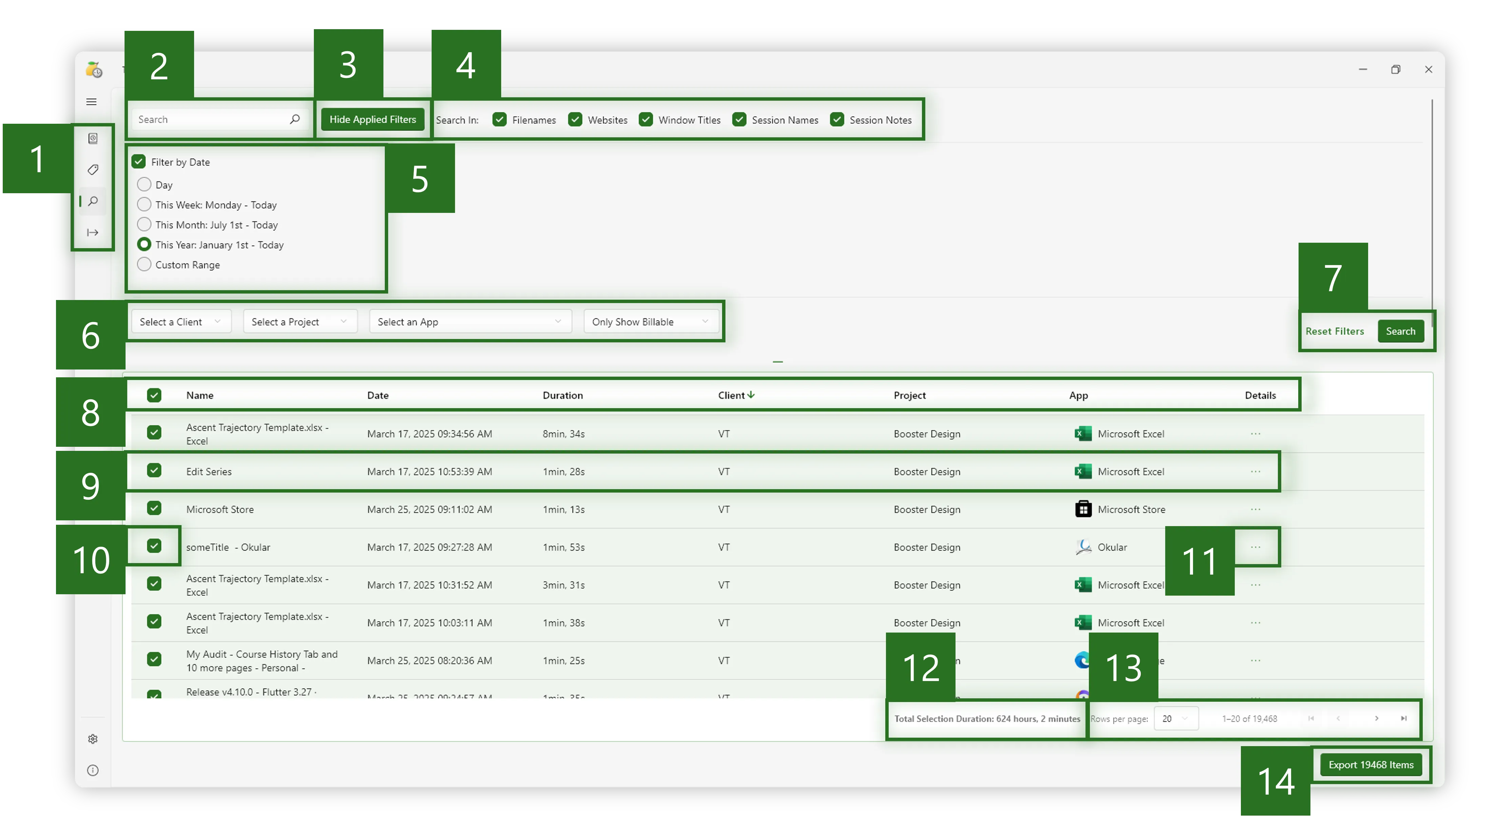Screen dimensions: 1493x839
Task: Click the Reset Filters link
Action: pyautogui.click(x=1334, y=331)
